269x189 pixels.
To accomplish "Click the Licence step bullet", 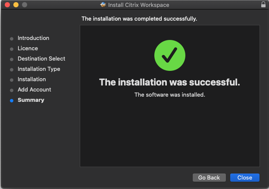I will [12, 49].
